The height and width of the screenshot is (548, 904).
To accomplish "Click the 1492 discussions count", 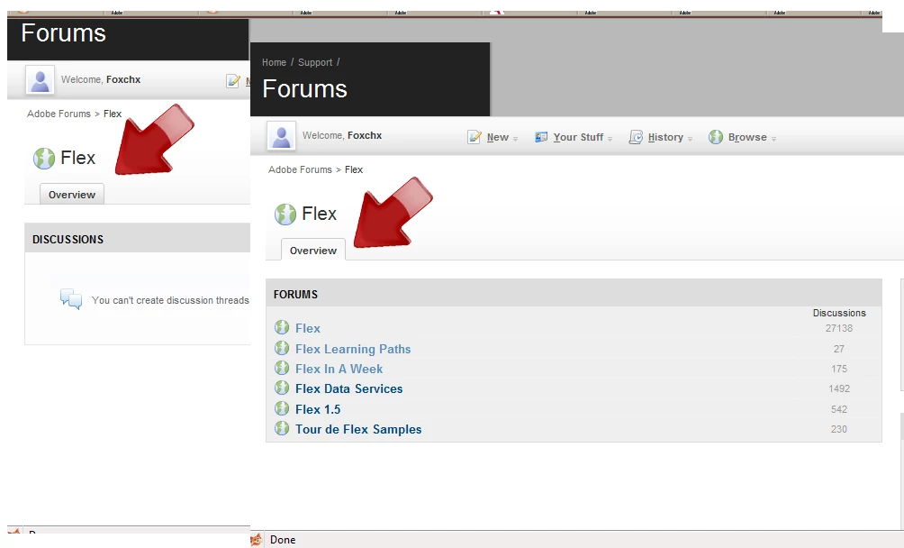I will point(839,388).
